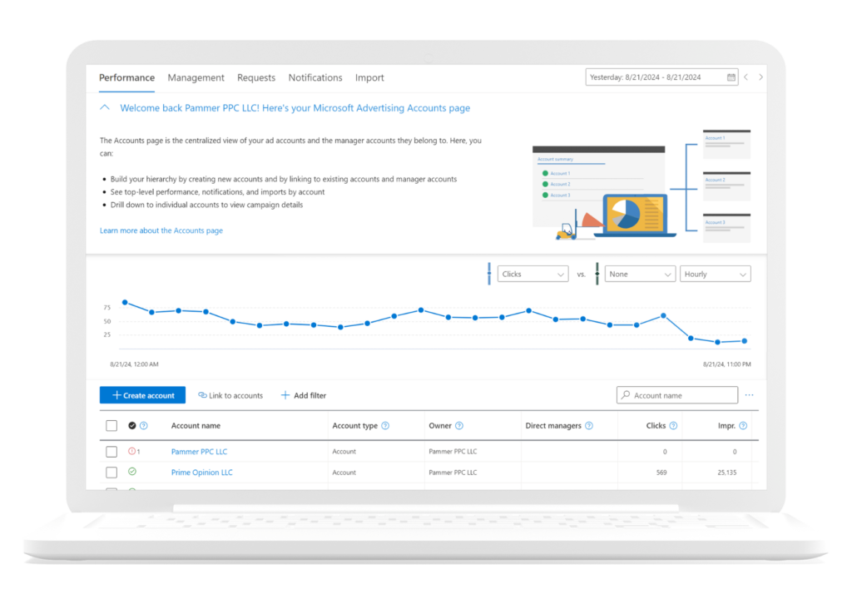Click the Create account button
The width and height of the screenshot is (852, 604).
click(142, 395)
